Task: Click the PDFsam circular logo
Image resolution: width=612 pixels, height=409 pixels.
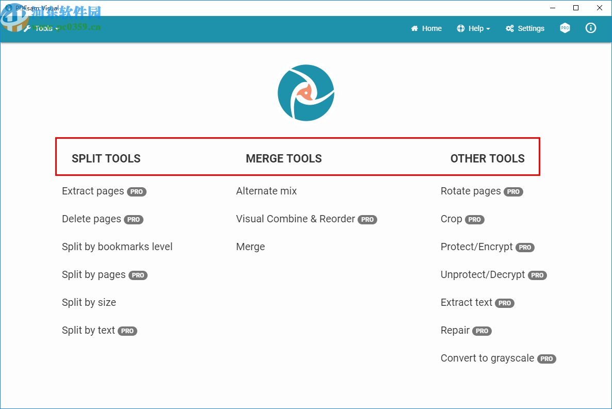Action: [306, 93]
